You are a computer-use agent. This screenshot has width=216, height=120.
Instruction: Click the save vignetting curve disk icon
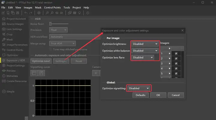(41, 73)
